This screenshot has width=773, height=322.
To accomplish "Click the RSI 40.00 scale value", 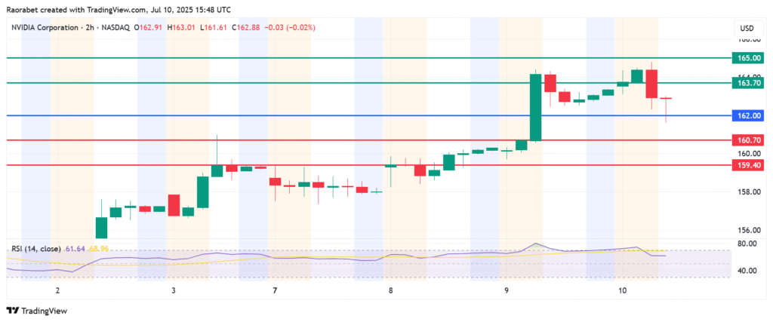I will tap(746, 270).
